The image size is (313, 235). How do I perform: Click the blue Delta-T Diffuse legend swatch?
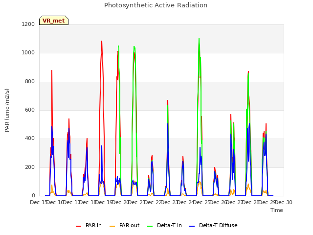point(192,226)
